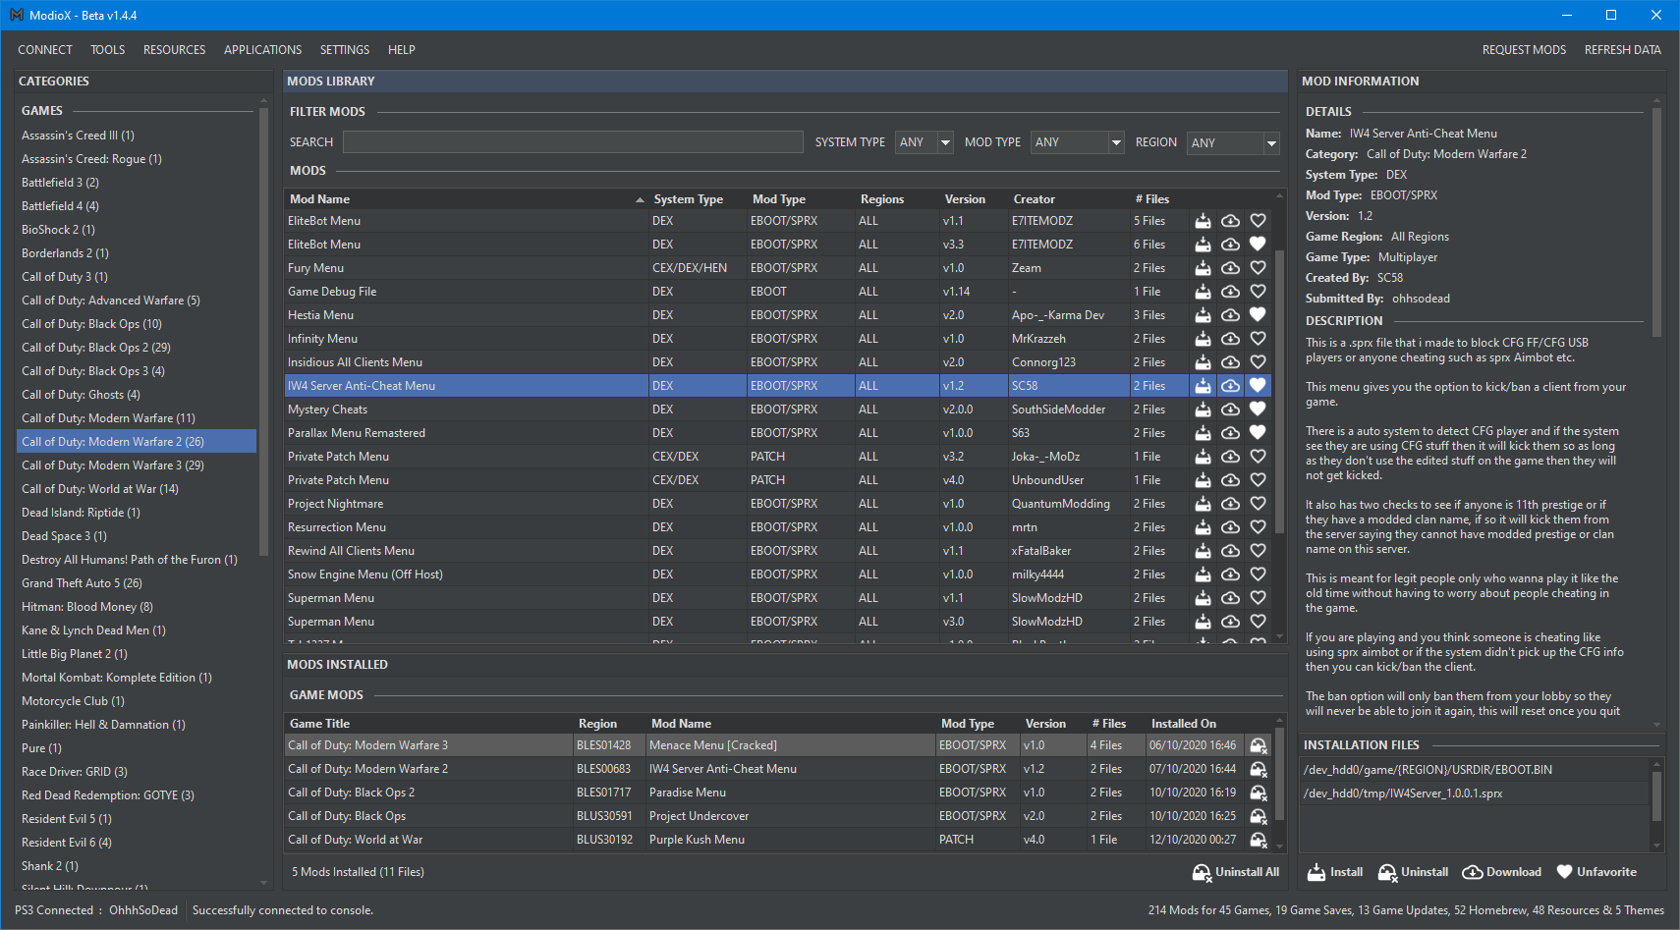The image size is (1680, 930).
Task: Toggle favorite heart for IW4 Server Anti-Cheat Menu
Action: (x=1258, y=386)
